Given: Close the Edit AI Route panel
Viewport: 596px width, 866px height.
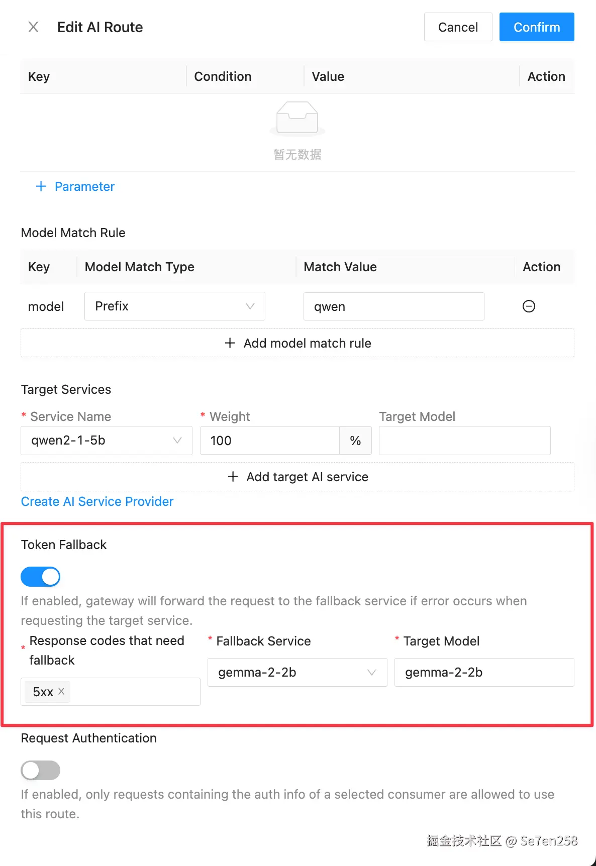Looking at the screenshot, I should point(33,27).
